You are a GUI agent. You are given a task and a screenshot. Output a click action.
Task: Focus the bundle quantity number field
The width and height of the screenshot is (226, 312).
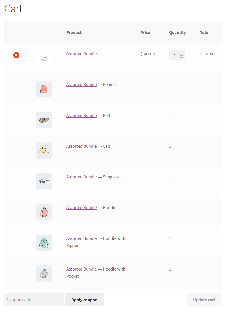[175, 55]
